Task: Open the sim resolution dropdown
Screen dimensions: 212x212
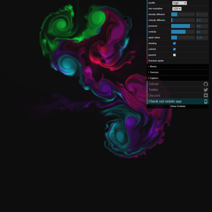Action: (x=177, y=8)
